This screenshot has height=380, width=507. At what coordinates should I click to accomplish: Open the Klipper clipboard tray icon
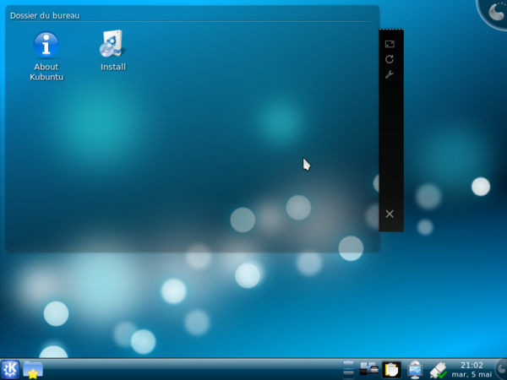pyautogui.click(x=392, y=369)
